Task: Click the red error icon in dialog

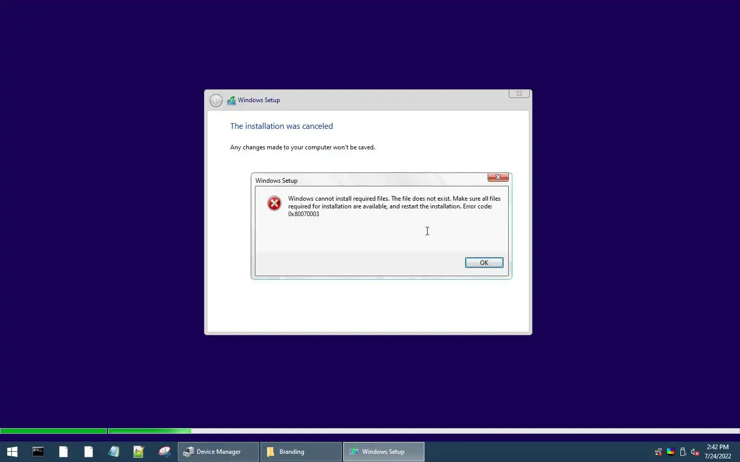Action: [x=274, y=203]
